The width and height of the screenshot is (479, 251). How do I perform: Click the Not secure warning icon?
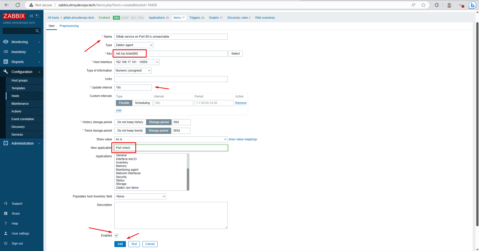pos(31,5)
